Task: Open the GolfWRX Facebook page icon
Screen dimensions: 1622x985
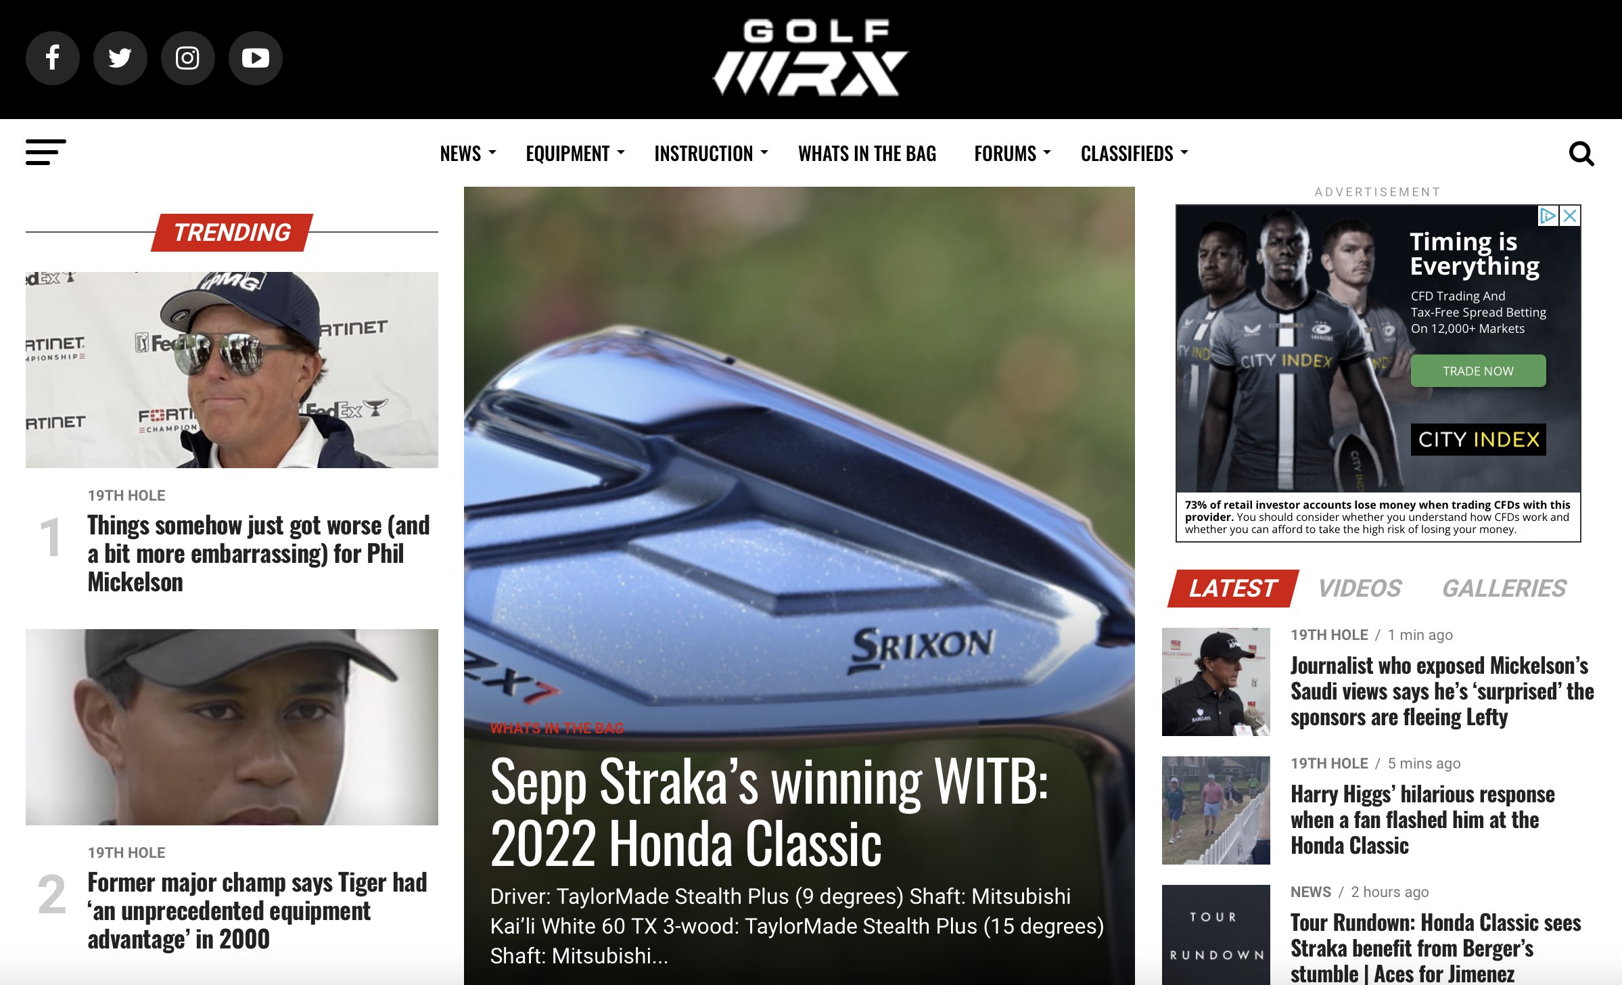Action: tap(53, 58)
